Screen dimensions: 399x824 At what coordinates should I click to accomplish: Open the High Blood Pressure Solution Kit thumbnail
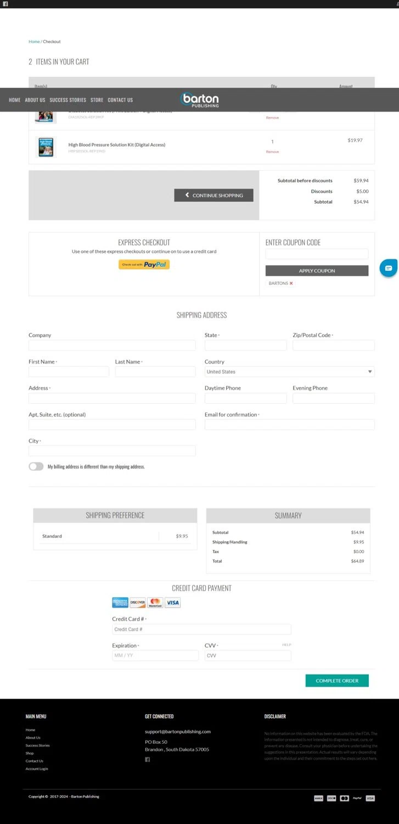click(x=46, y=147)
